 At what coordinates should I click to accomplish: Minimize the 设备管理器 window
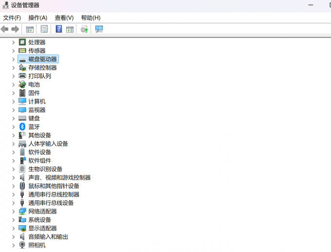click(311, 5)
